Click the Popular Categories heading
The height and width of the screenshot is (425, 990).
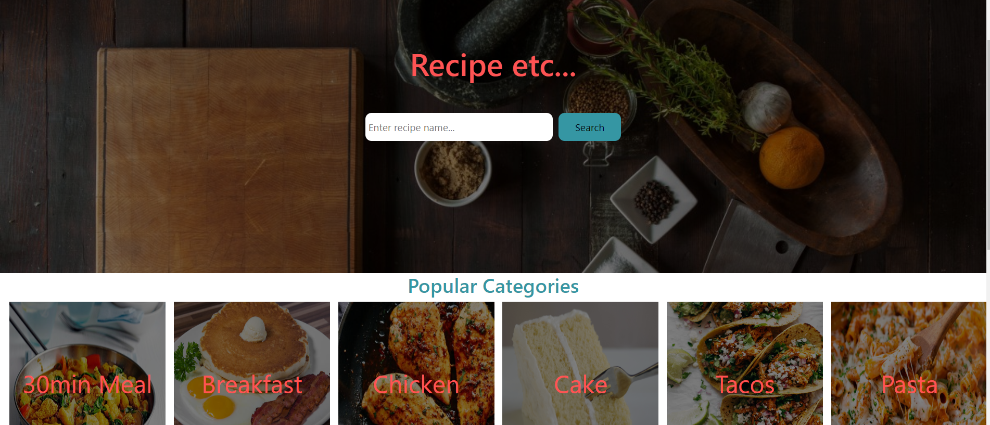pyautogui.click(x=493, y=286)
